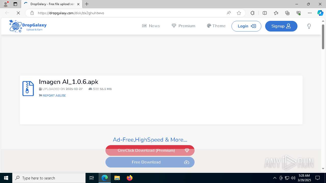Click upload date 2025-03-27 text
The image size is (326, 183).
pos(74,89)
